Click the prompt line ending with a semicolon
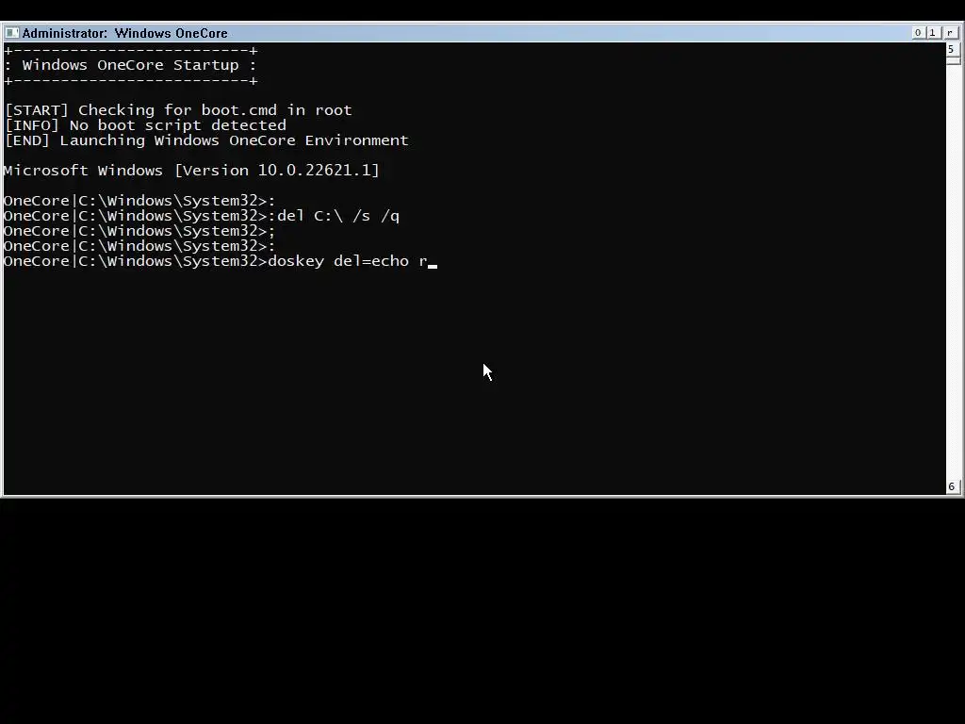This screenshot has height=724, width=965. pos(139,231)
